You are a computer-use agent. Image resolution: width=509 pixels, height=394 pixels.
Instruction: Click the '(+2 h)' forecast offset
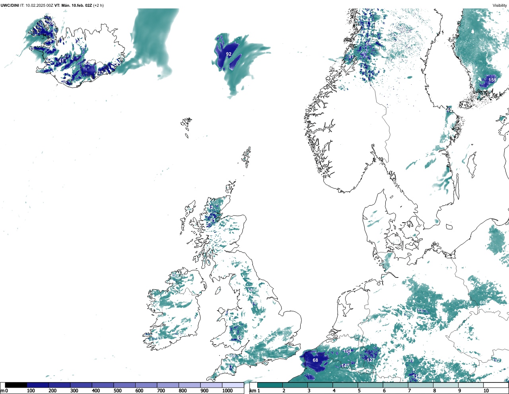(x=99, y=6)
